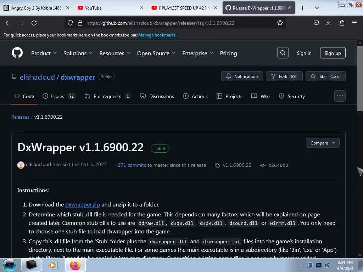Click the tag icon beside v1.1.6900.22
The width and height of the screenshot is (363, 272).
pos(217,165)
